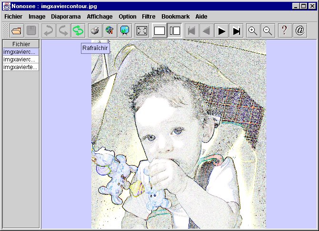Image resolution: width=319 pixels, height=231 pixels.
Task: Expand the Diaporama menu
Action: coord(66,17)
